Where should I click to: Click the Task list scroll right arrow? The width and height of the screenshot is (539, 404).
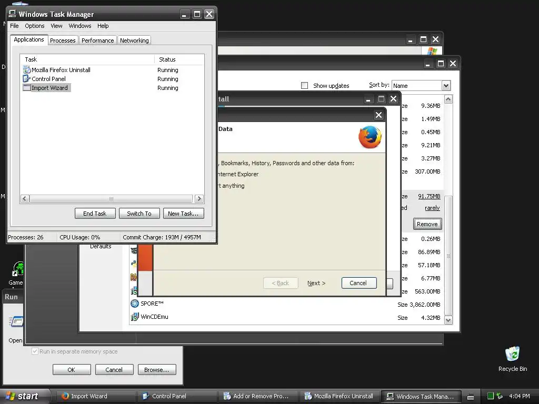click(x=199, y=198)
